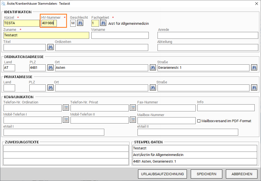Open Straße lookup in Ordinationsadresse
Viewport: 261px width, 181px height.
tap(254, 67)
